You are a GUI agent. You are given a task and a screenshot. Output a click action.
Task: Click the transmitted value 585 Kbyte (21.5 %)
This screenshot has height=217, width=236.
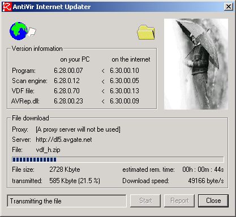tap(75, 181)
